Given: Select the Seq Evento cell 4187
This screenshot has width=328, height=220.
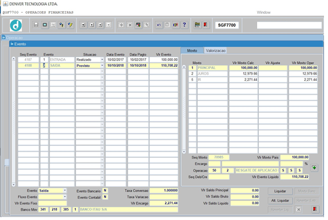Looking at the screenshot, I should click(x=28, y=60).
